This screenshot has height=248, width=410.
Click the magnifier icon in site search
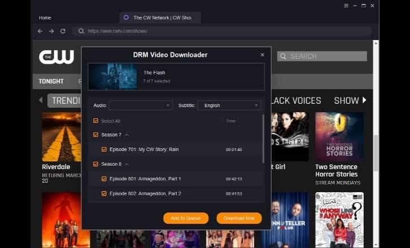pyautogui.click(x=283, y=56)
